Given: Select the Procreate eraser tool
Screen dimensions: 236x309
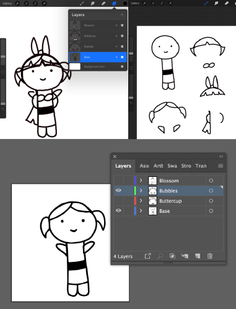Looking at the screenshot, I should [x=103, y=3].
